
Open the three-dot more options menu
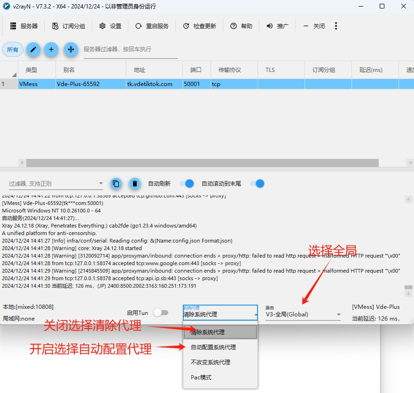point(336,26)
